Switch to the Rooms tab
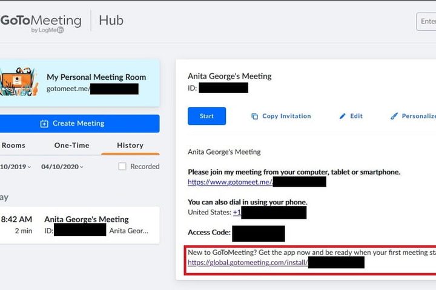Screen dimensions: 436x290 (x=13, y=145)
